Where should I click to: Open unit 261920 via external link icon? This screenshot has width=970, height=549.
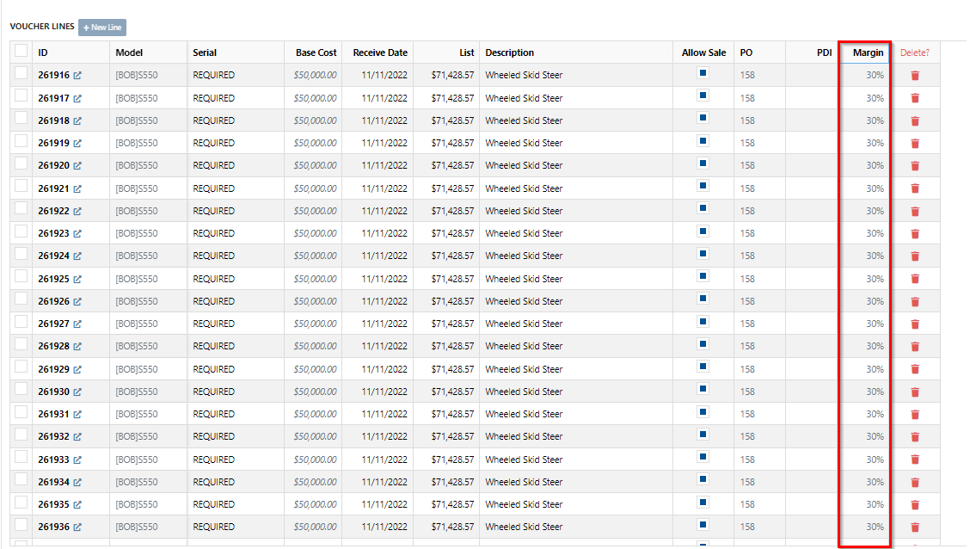[77, 166]
